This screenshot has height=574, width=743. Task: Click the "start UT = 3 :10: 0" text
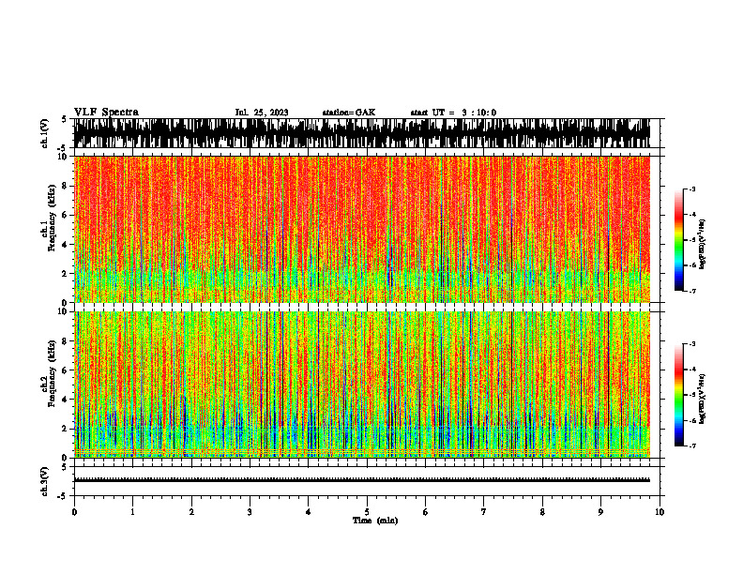(453, 113)
